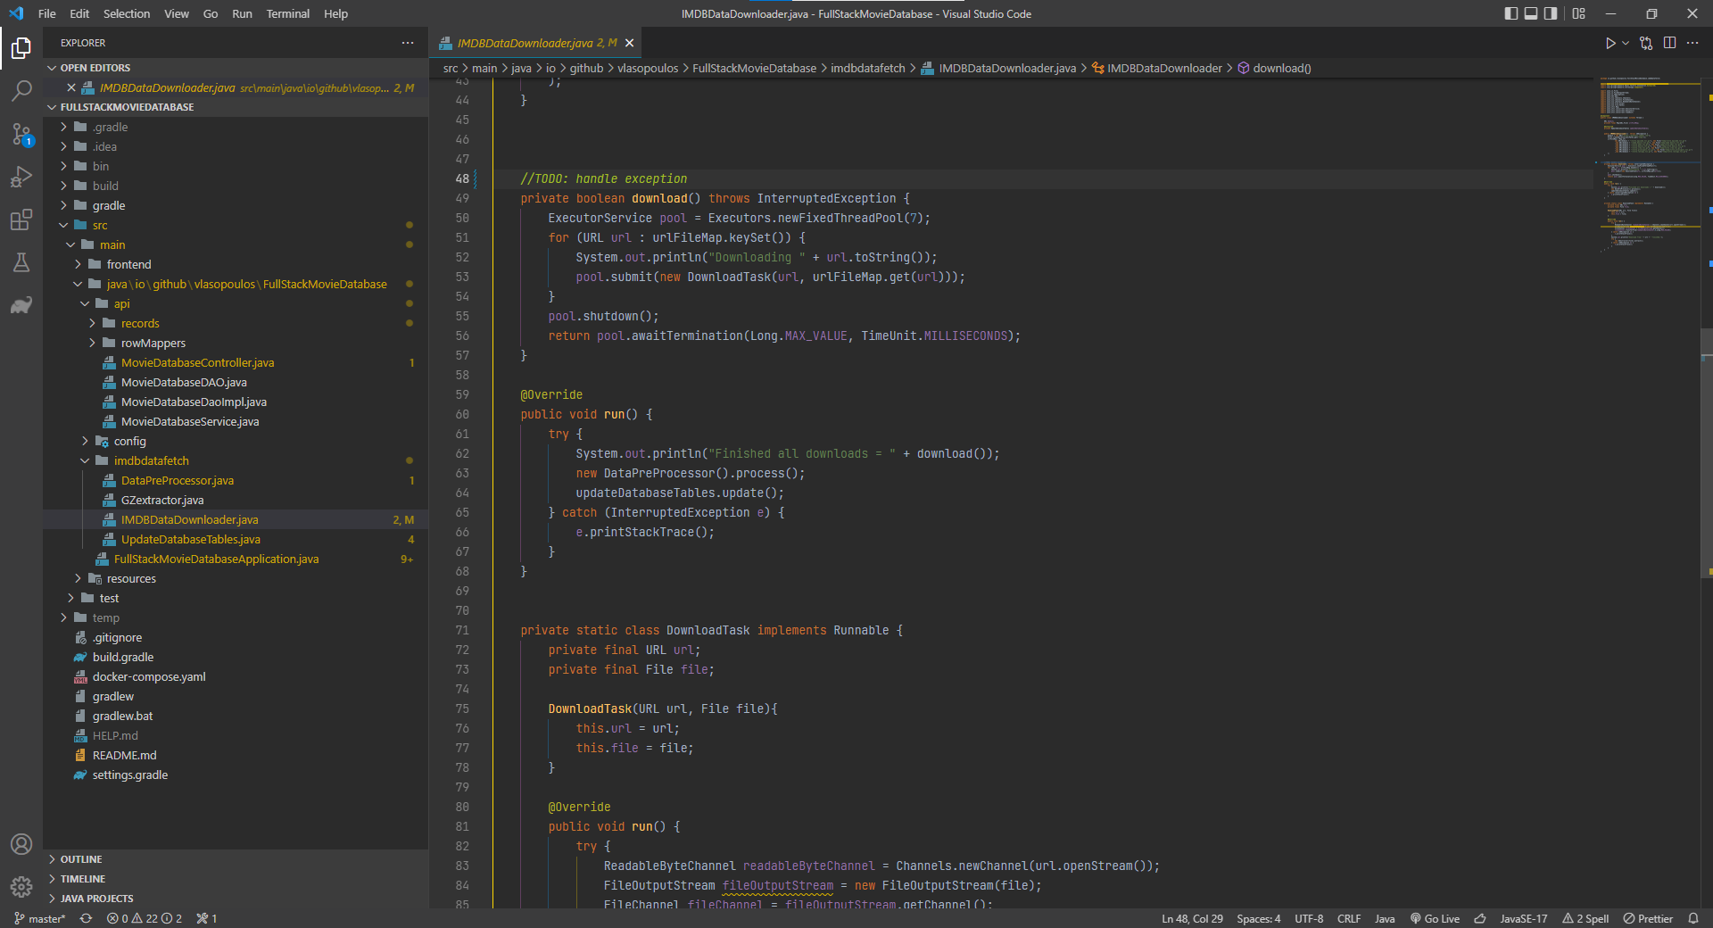Close IMDBDataDownloader.java under Open Editors
The height and width of the screenshot is (928, 1713).
(71, 87)
